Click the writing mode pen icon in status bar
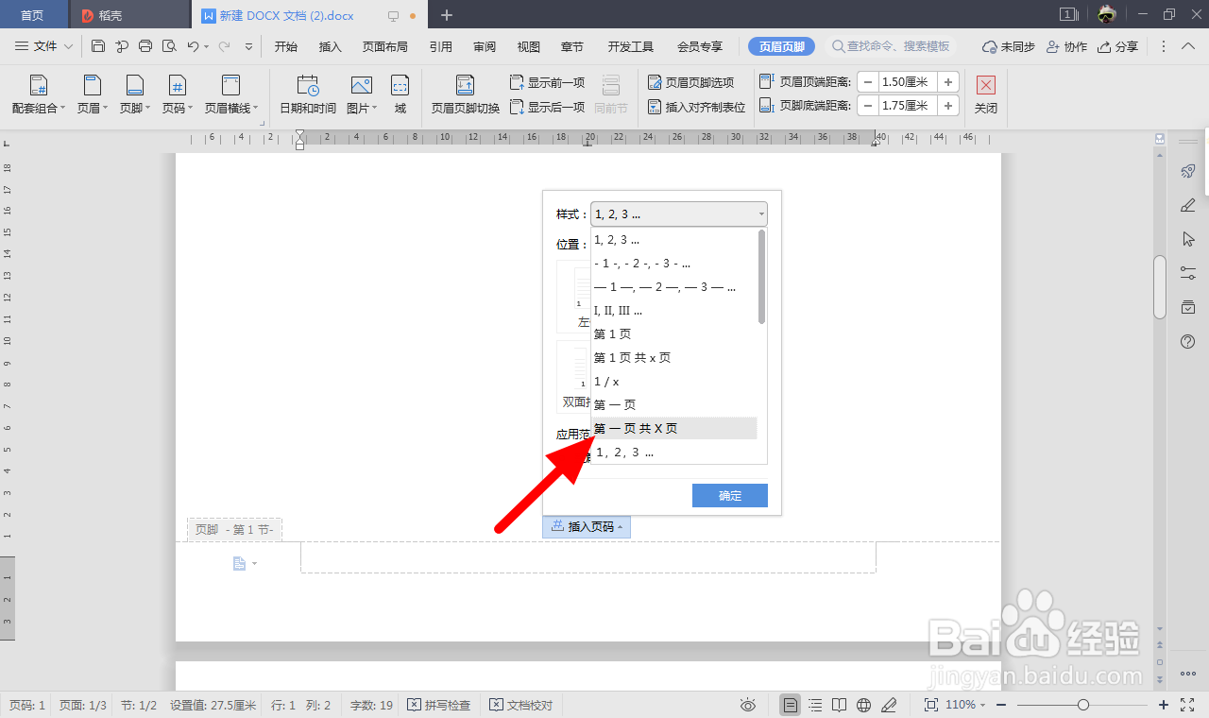Viewport: 1209px width, 718px height. tap(888, 705)
